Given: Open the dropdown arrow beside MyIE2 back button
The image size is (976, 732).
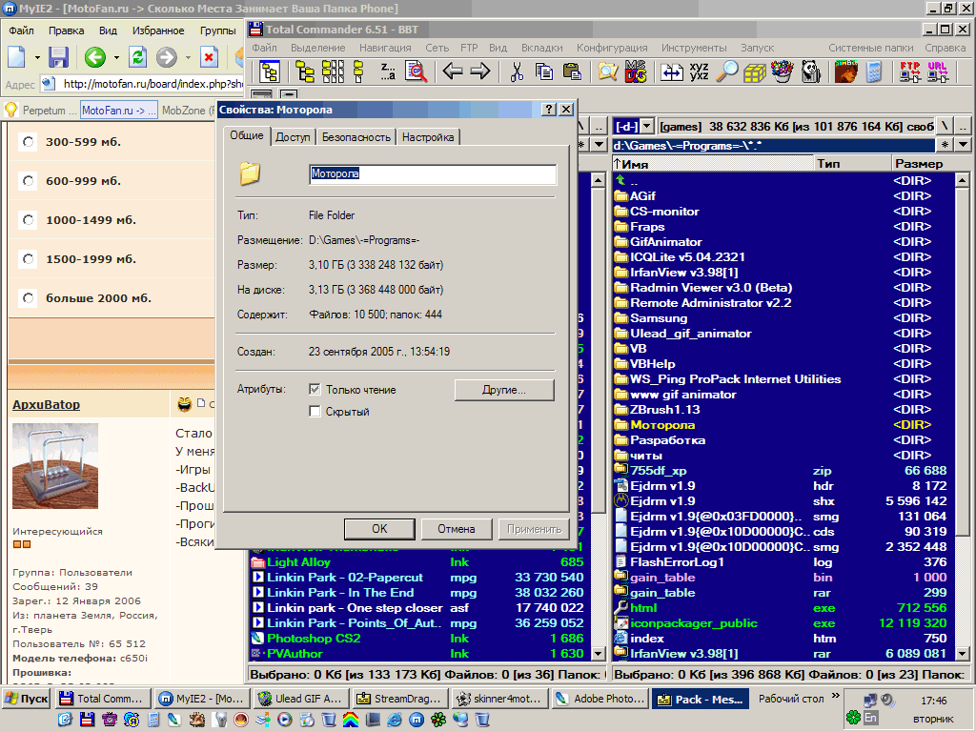Looking at the screenshot, I should pyautogui.click(x=115, y=58).
